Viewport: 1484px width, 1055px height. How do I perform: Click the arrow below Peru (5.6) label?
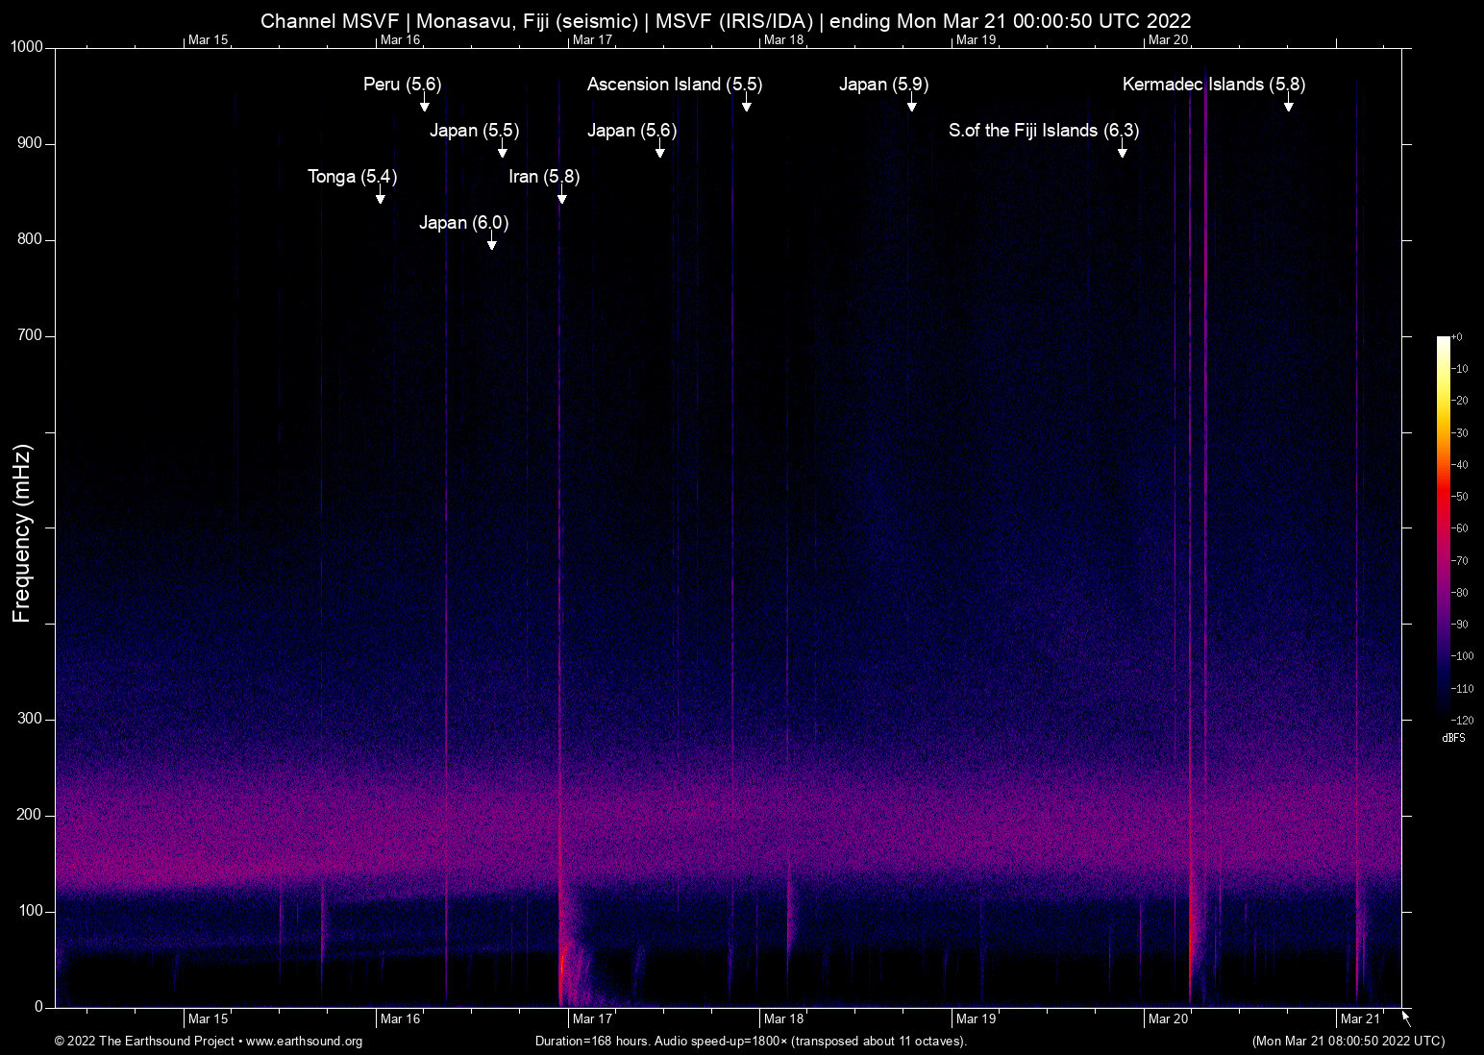(424, 104)
